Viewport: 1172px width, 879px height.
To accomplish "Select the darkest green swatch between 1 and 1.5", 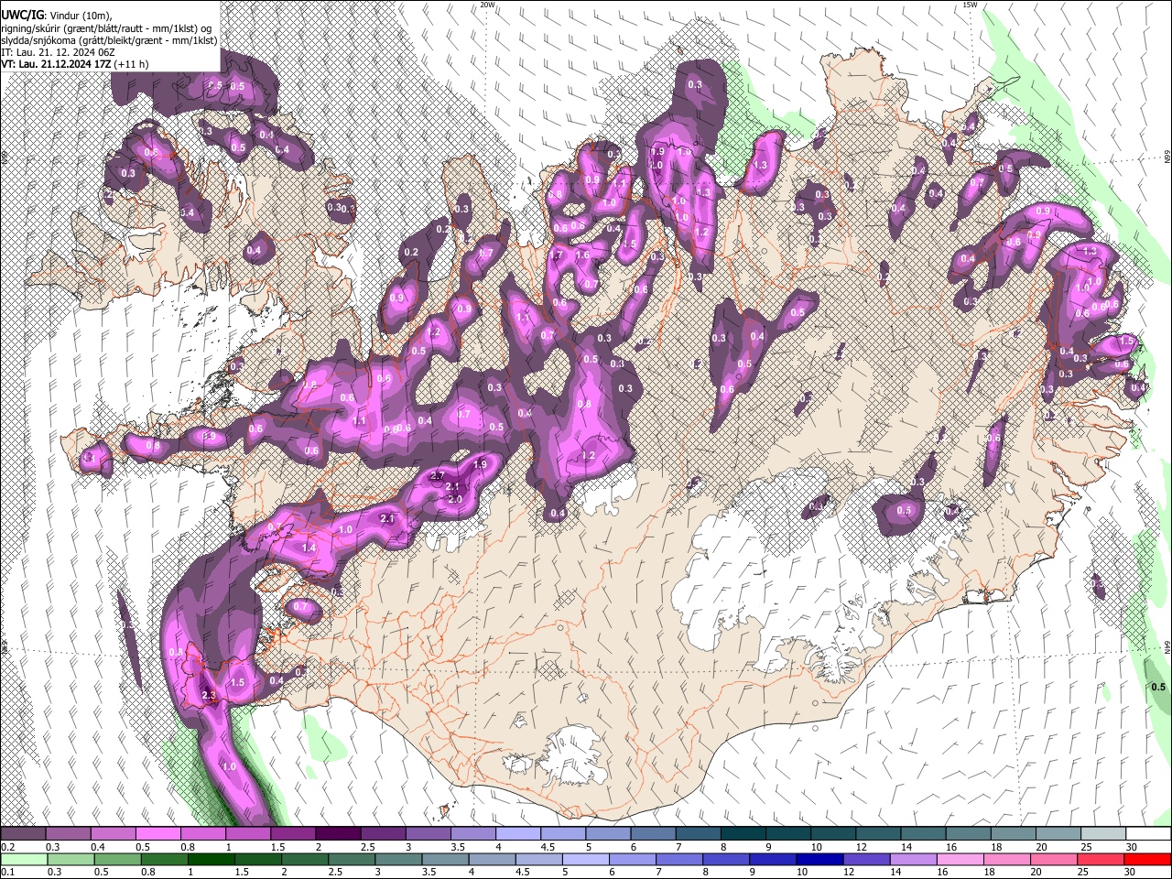I will pos(212,859).
